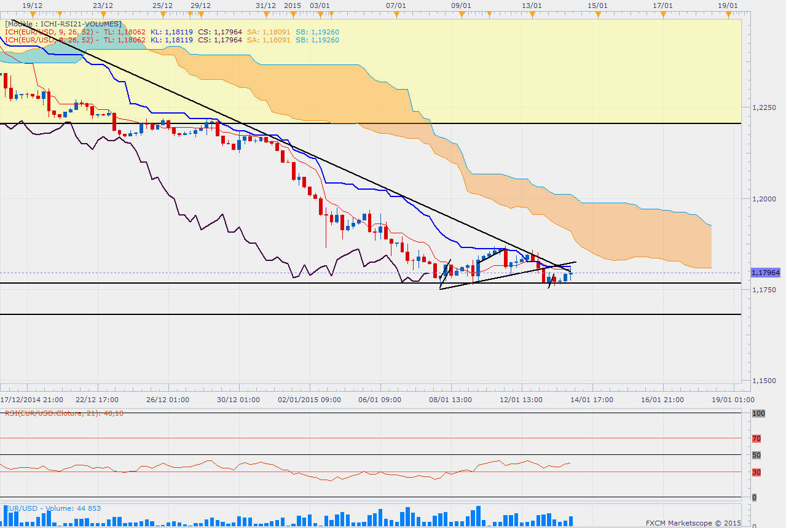Select the red 70 level label on the RSI scale
Image resolution: width=786 pixels, height=528 pixels.
[x=757, y=438]
